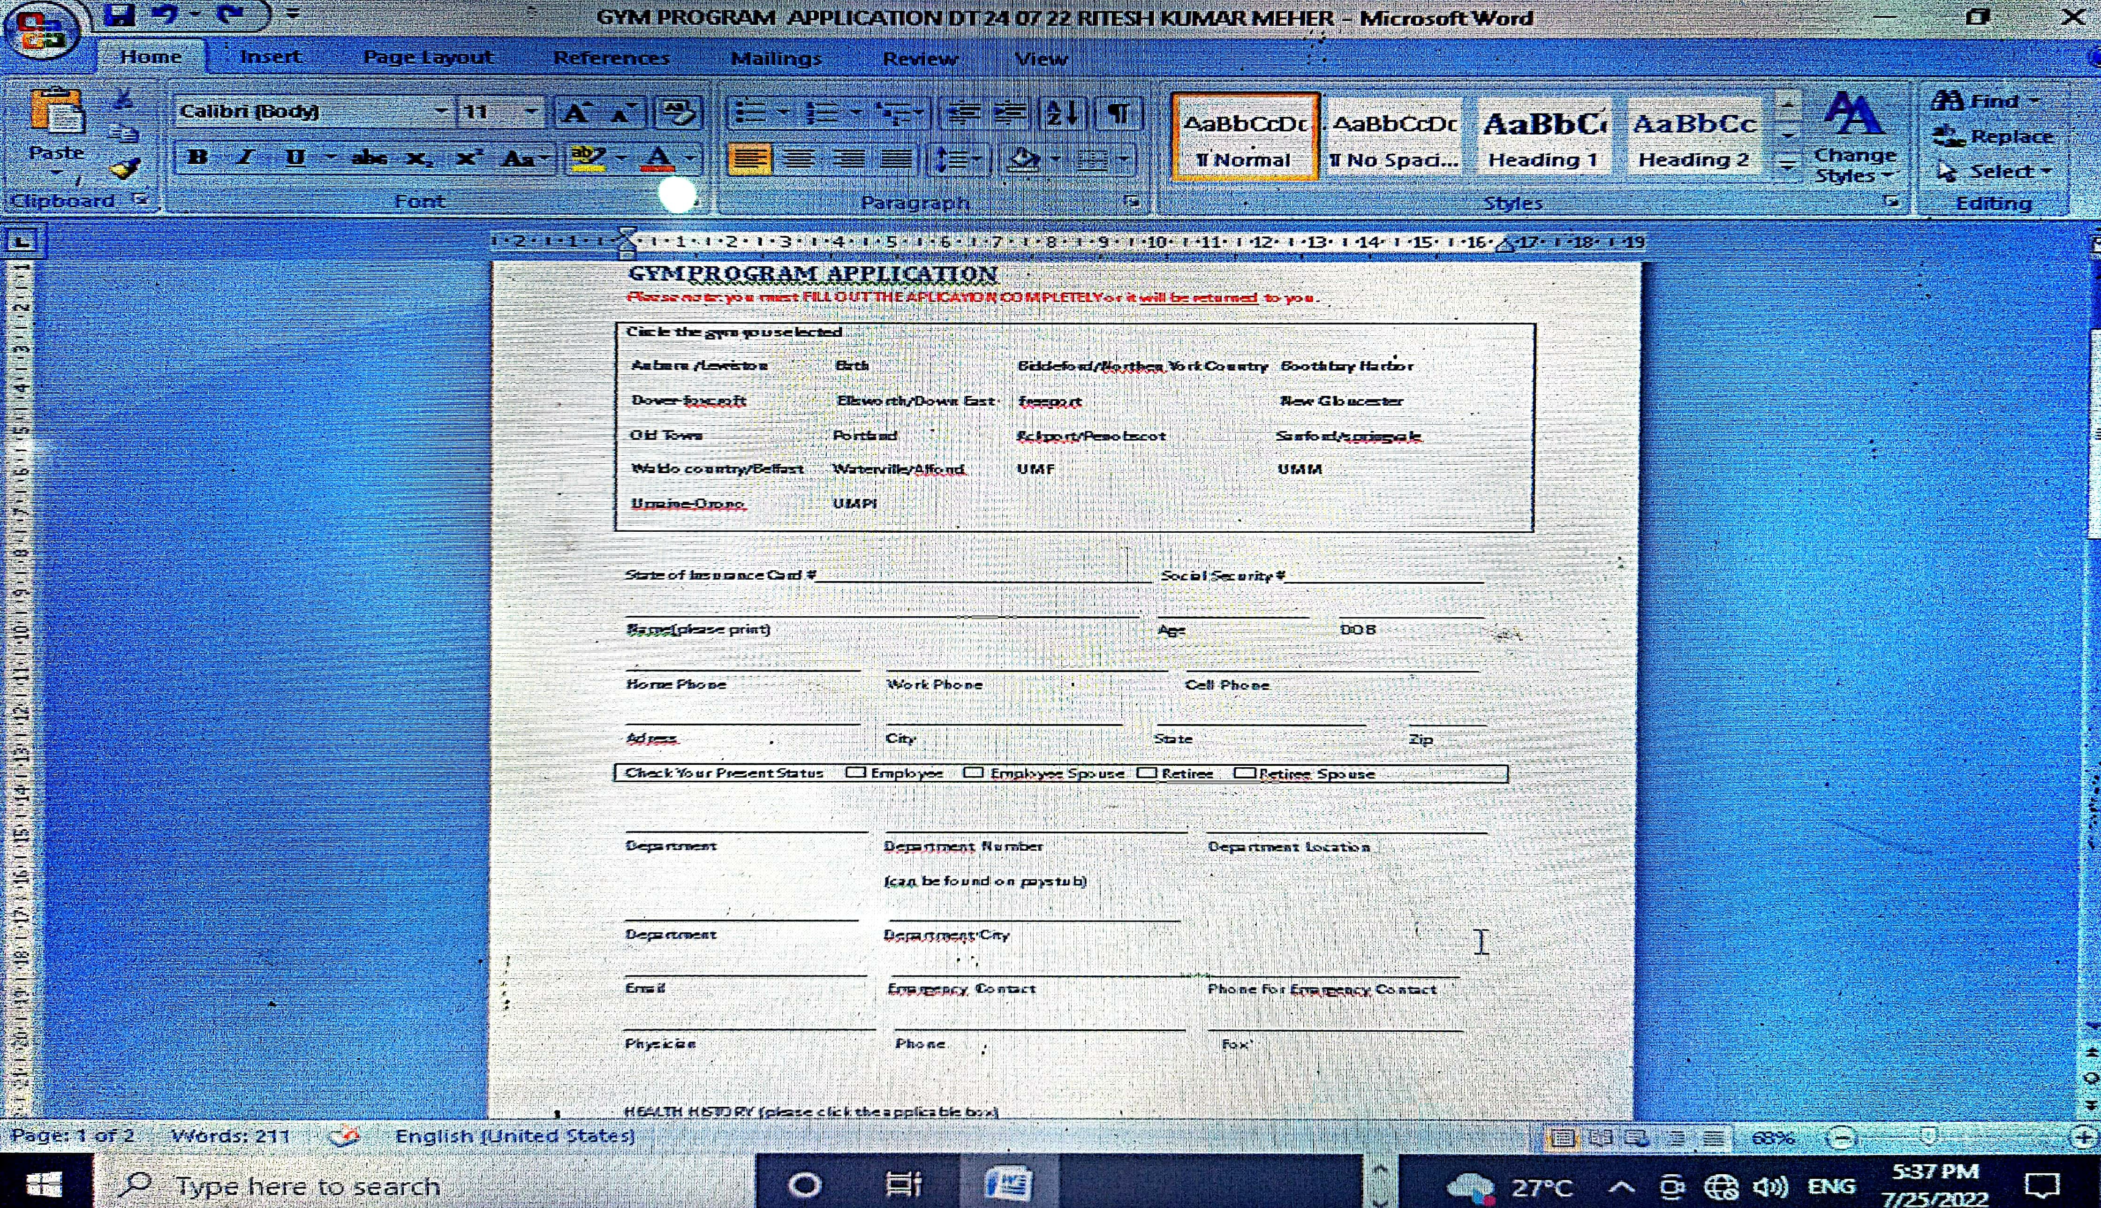
Task: Click the Sort A-Z icon
Action: pyautogui.click(x=1062, y=112)
